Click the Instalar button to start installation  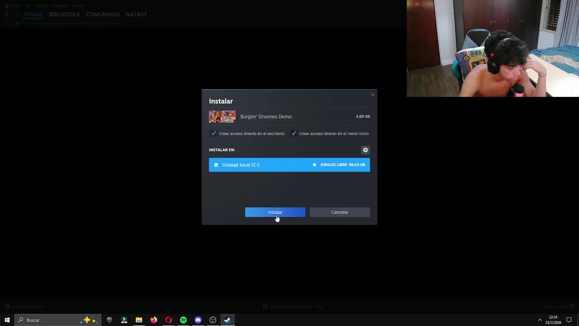275,212
